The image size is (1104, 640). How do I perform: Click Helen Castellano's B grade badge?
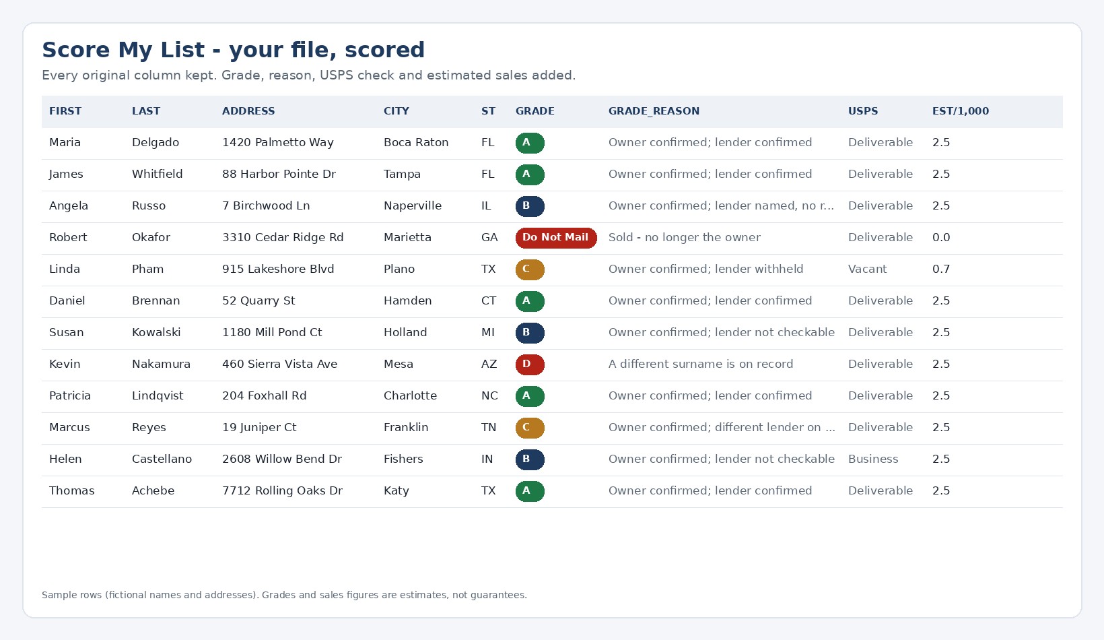530,459
